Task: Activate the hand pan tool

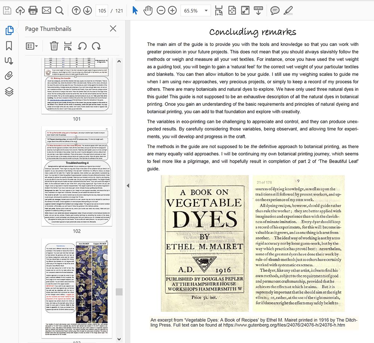Action: [148, 11]
